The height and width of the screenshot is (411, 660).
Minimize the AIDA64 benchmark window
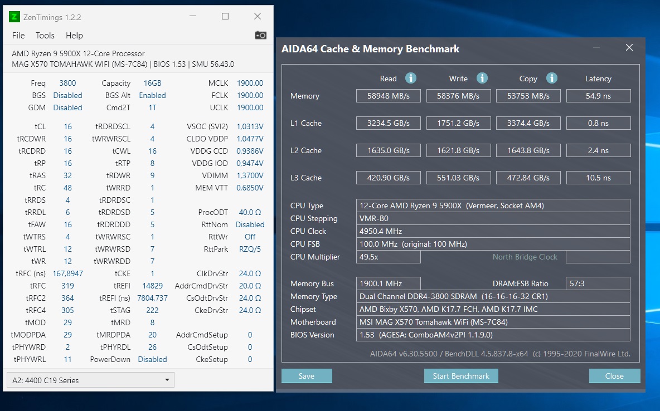click(x=596, y=47)
